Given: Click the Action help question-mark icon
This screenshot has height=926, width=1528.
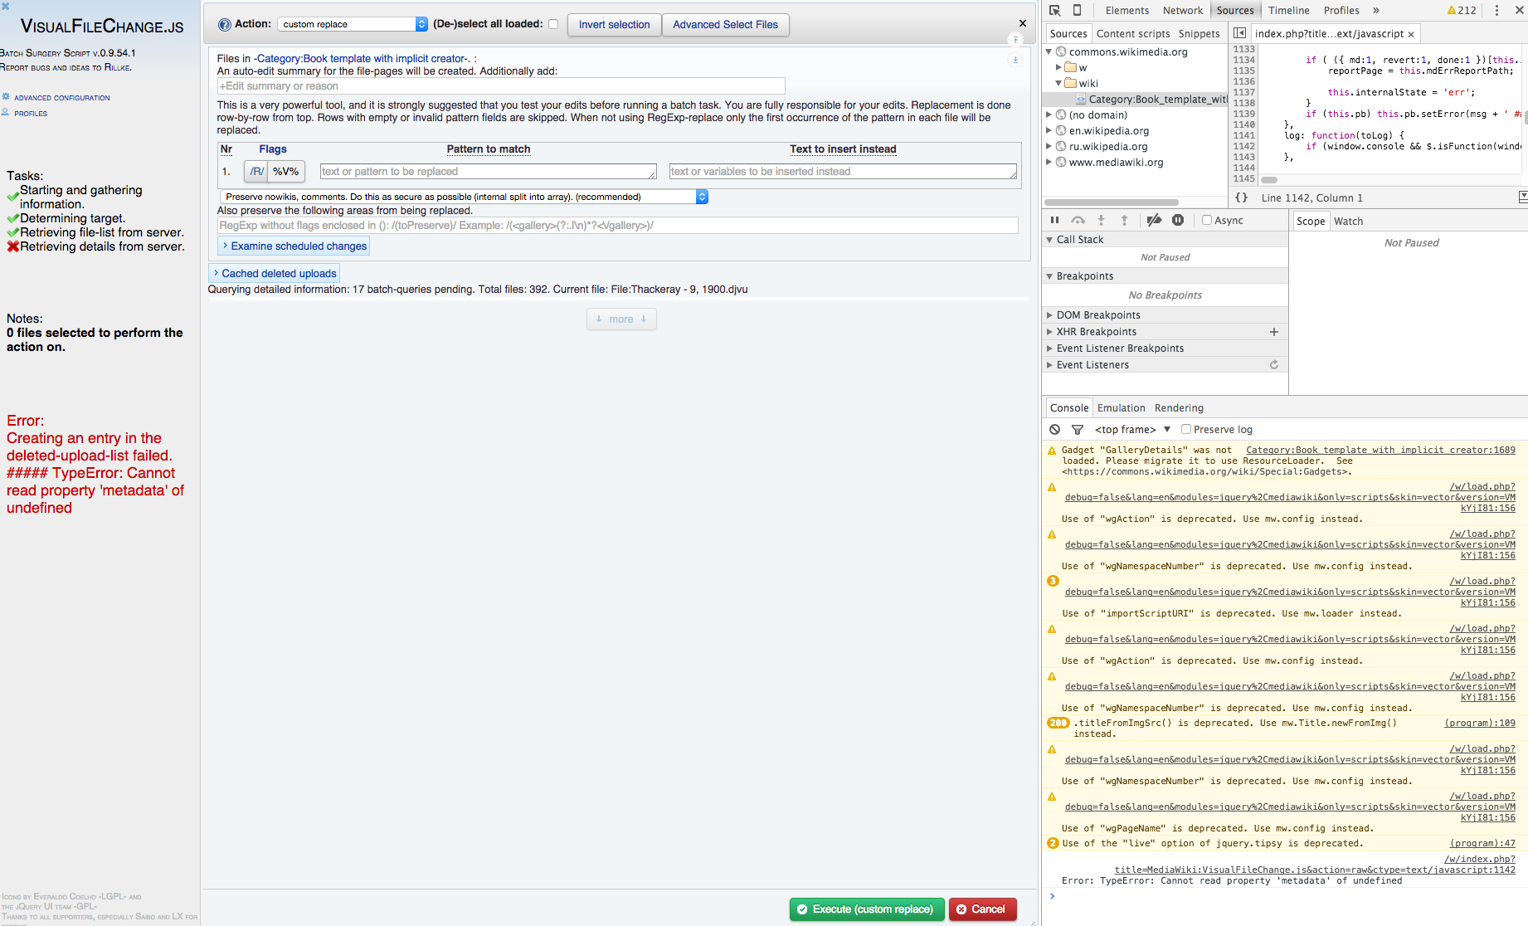Looking at the screenshot, I should [x=224, y=25].
